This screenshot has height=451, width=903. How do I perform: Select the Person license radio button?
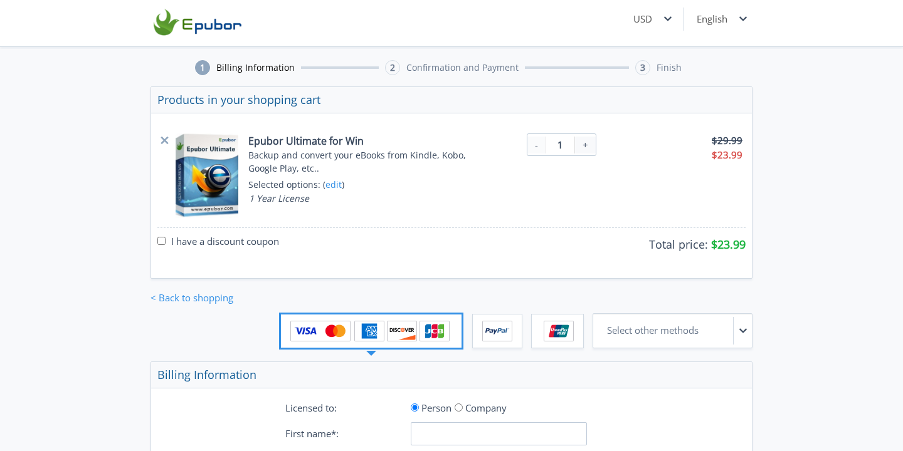tap(415, 407)
